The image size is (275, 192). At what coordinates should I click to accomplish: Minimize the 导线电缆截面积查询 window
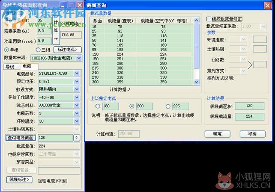pos(63,5)
